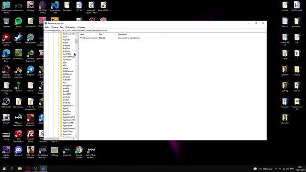306x172 pixels.
Task: Open the Файл menu in Registry Editor
Action: point(47,27)
